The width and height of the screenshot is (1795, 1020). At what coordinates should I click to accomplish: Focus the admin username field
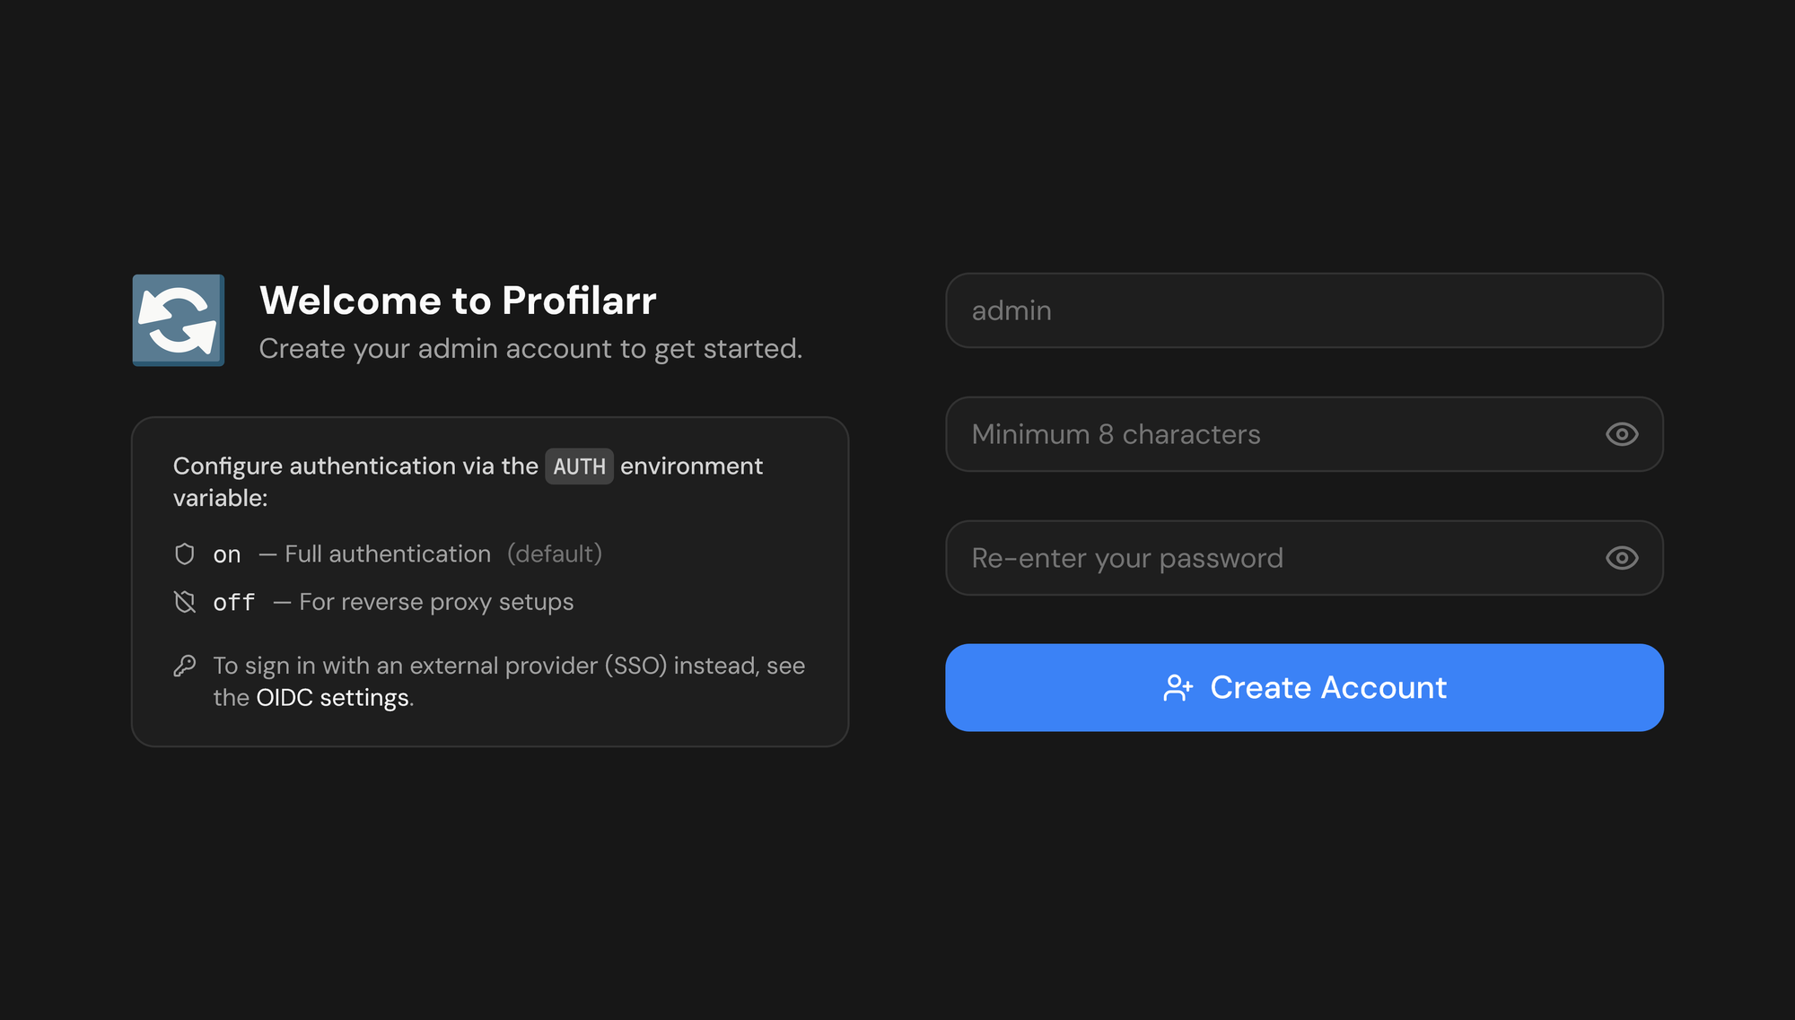pyautogui.click(x=1304, y=310)
